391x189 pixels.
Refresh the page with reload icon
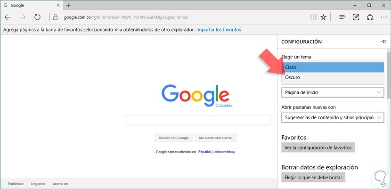click(x=37, y=17)
